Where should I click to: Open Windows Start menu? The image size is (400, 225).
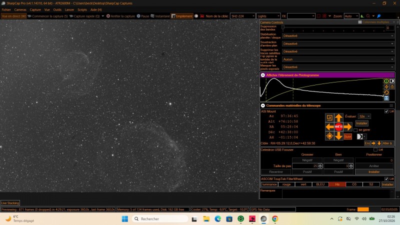tap(125, 219)
